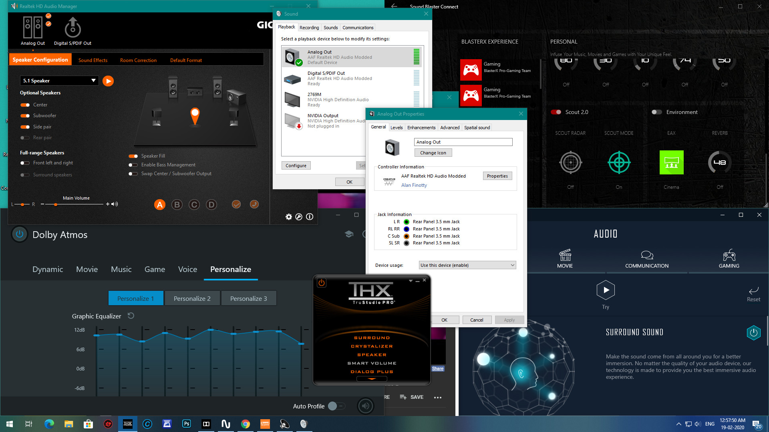Screen dimensions: 769x432
Task: Open controller Properties button
Action: pos(497,176)
